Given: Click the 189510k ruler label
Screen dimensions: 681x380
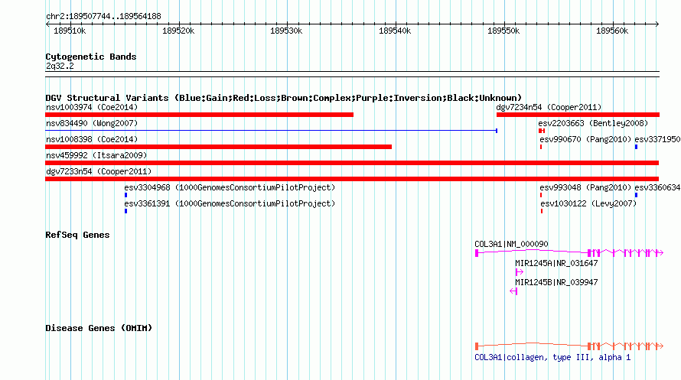Looking at the screenshot, I should pyautogui.click(x=70, y=31).
